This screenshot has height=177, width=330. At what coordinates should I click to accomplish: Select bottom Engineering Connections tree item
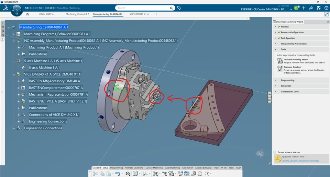click(43, 128)
